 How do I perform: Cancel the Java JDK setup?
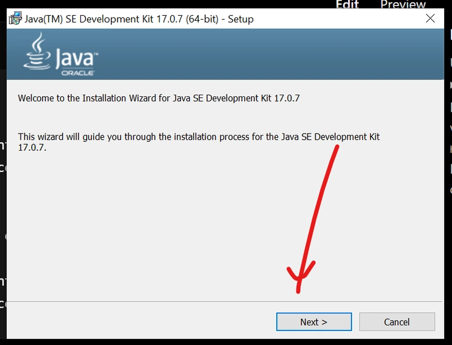tap(397, 322)
